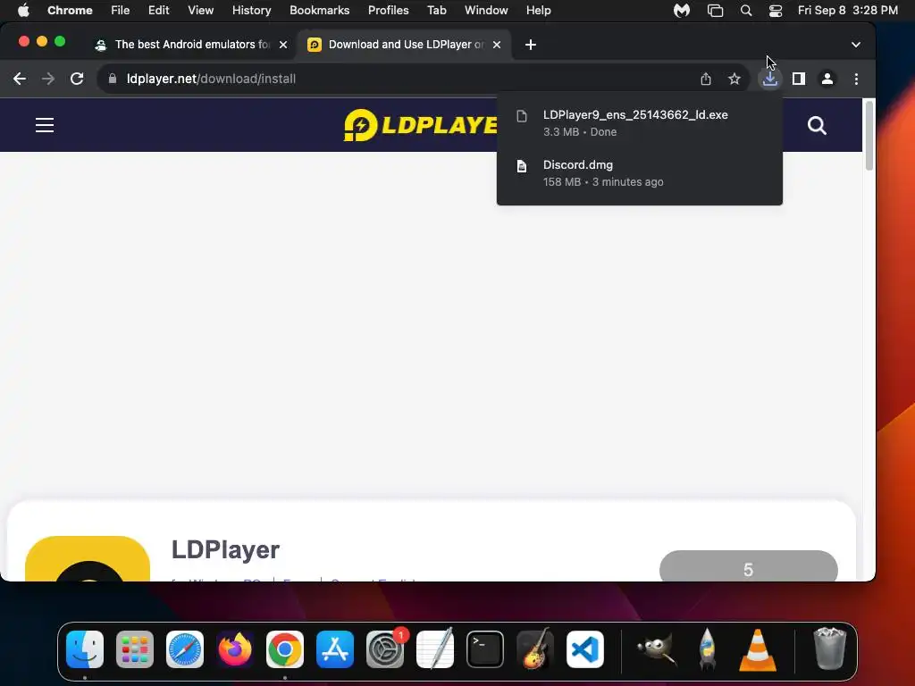Image resolution: width=915 pixels, height=686 pixels.
Task: Open the Profiles menu
Action: click(388, 10)
